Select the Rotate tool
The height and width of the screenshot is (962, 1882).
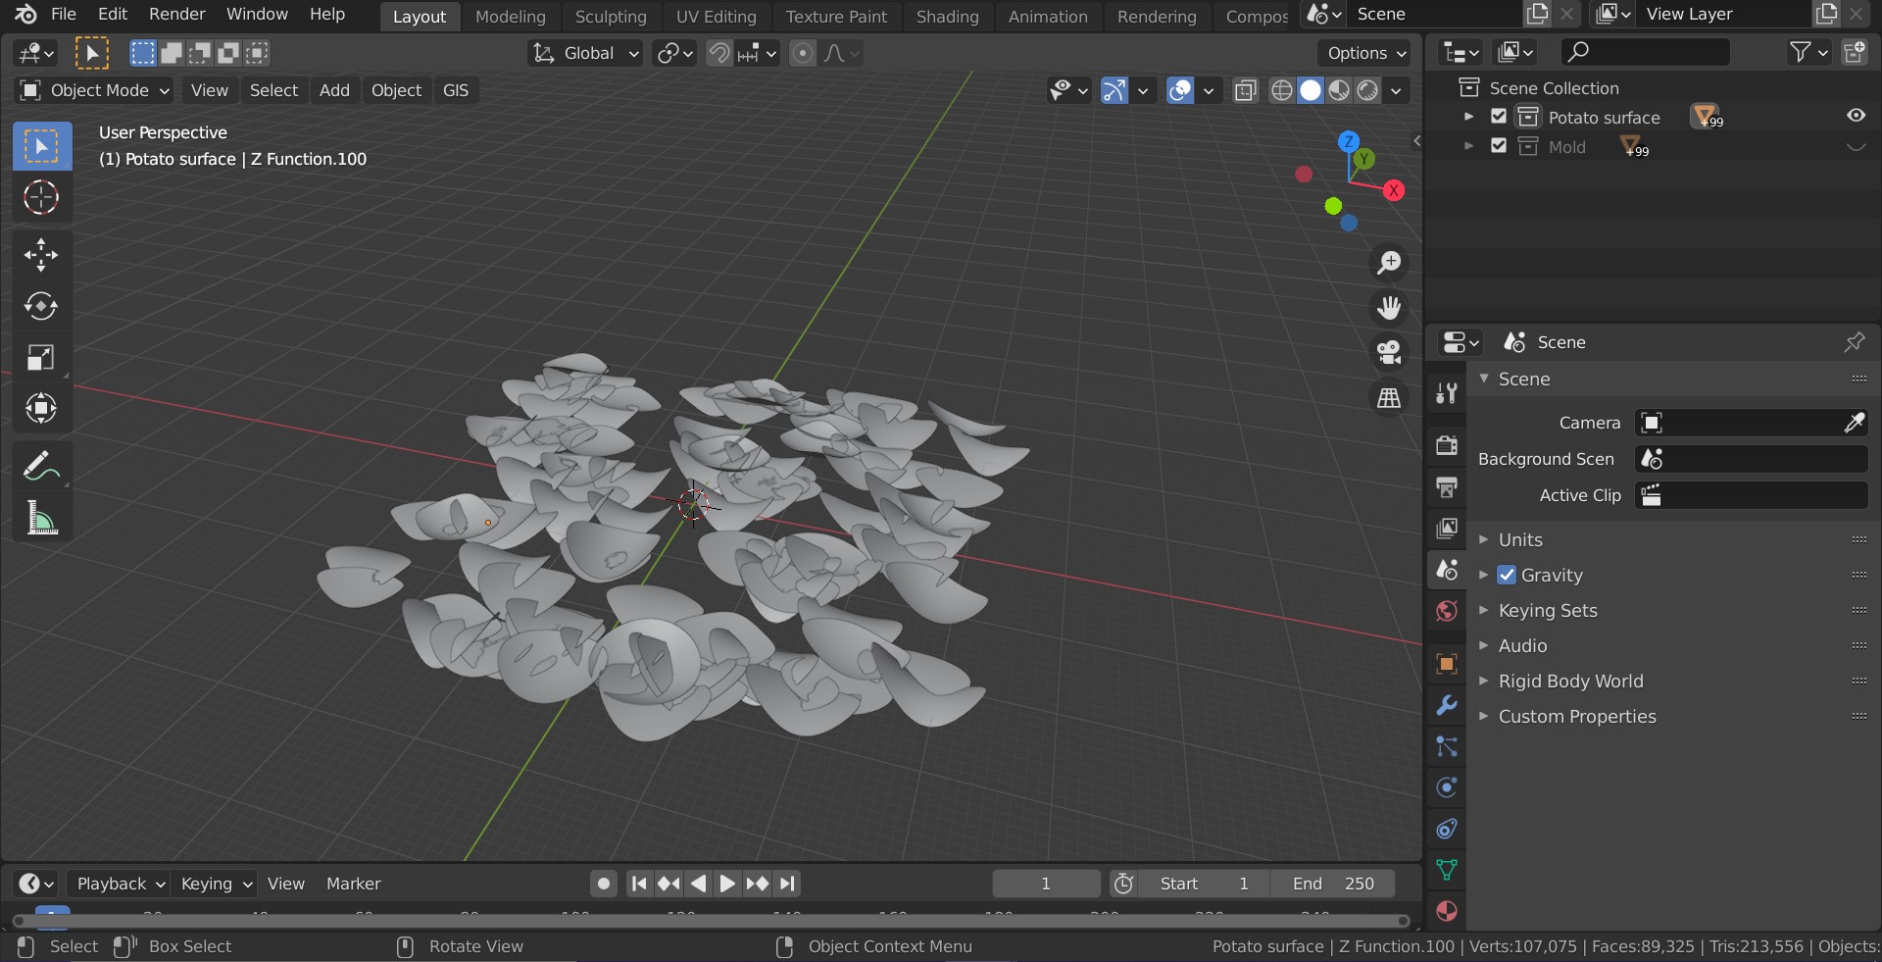[41, 306]
